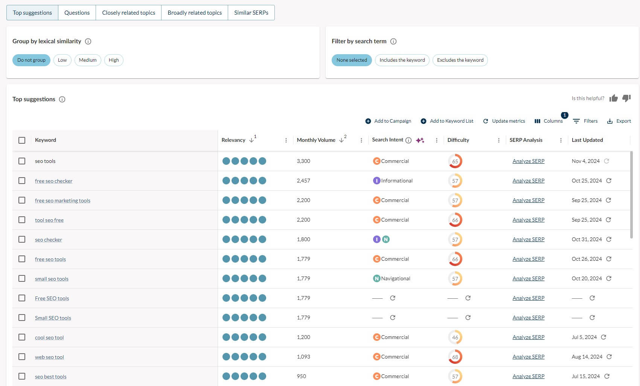Open the Similar SERPs tab
This screenshot has width=640, height=386.
pyautogui.click(x=251, y=12)
